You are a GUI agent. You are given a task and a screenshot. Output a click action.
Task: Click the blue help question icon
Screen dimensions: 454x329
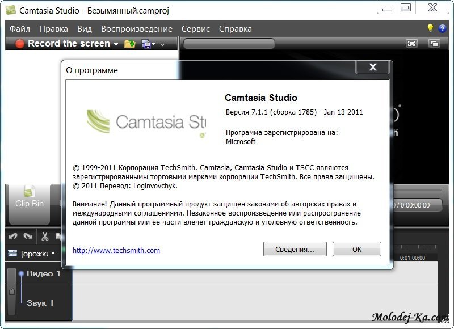pos(442,28)
